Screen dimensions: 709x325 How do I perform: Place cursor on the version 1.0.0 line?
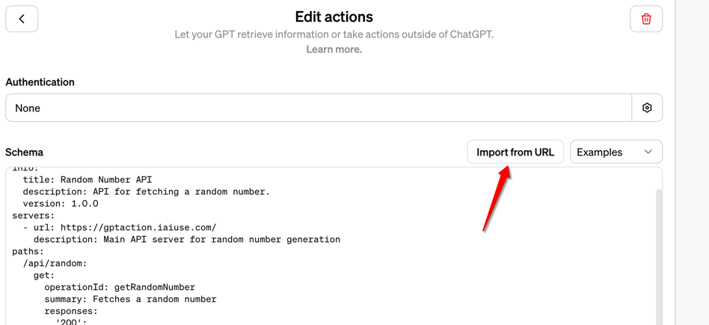[x=61, y=203]
